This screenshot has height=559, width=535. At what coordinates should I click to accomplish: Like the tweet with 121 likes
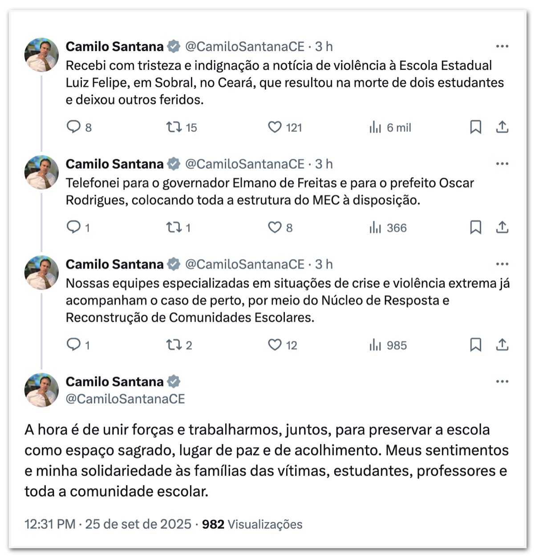(x=275, y=127)
